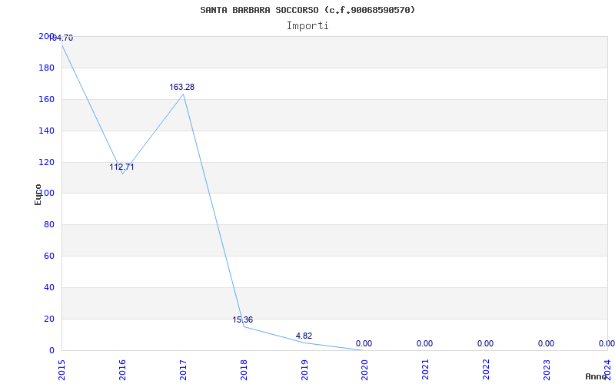Click the 60 y-axis tick label
The width and height of the screenshot is (615, 384).
coord(48,257)
